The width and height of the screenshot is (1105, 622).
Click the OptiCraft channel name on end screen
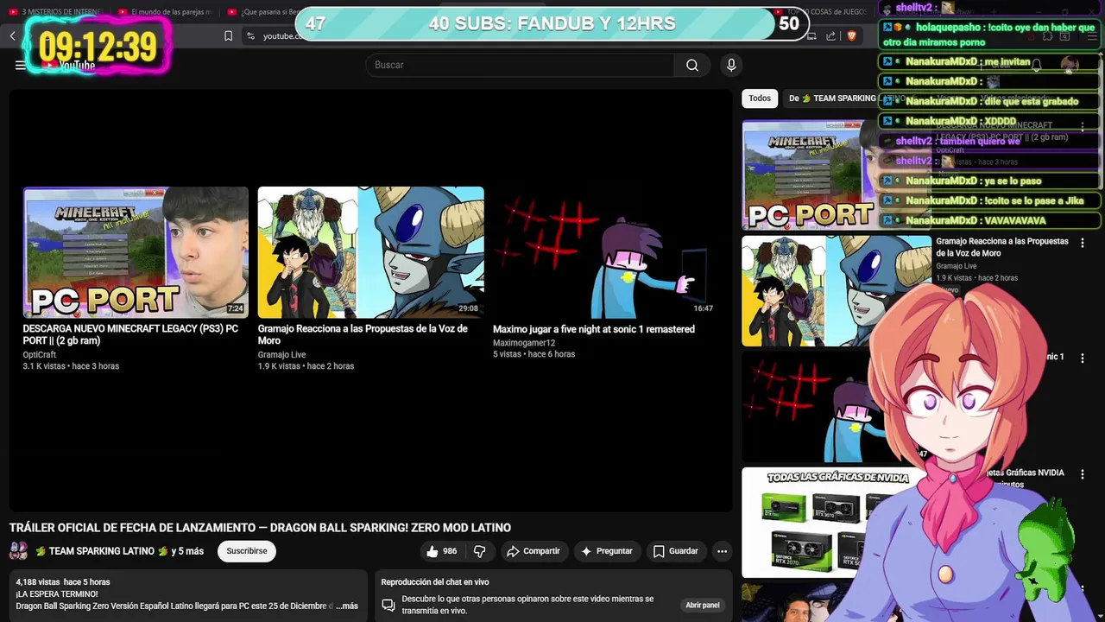tap(40, 355)
